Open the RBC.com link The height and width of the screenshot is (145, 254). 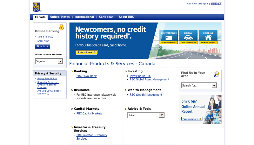coord(192,4)
